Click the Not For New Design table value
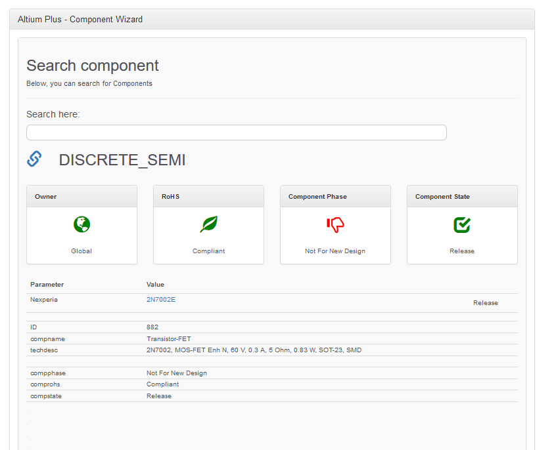The width and height of the screenshot is (558, 450). 177,373
